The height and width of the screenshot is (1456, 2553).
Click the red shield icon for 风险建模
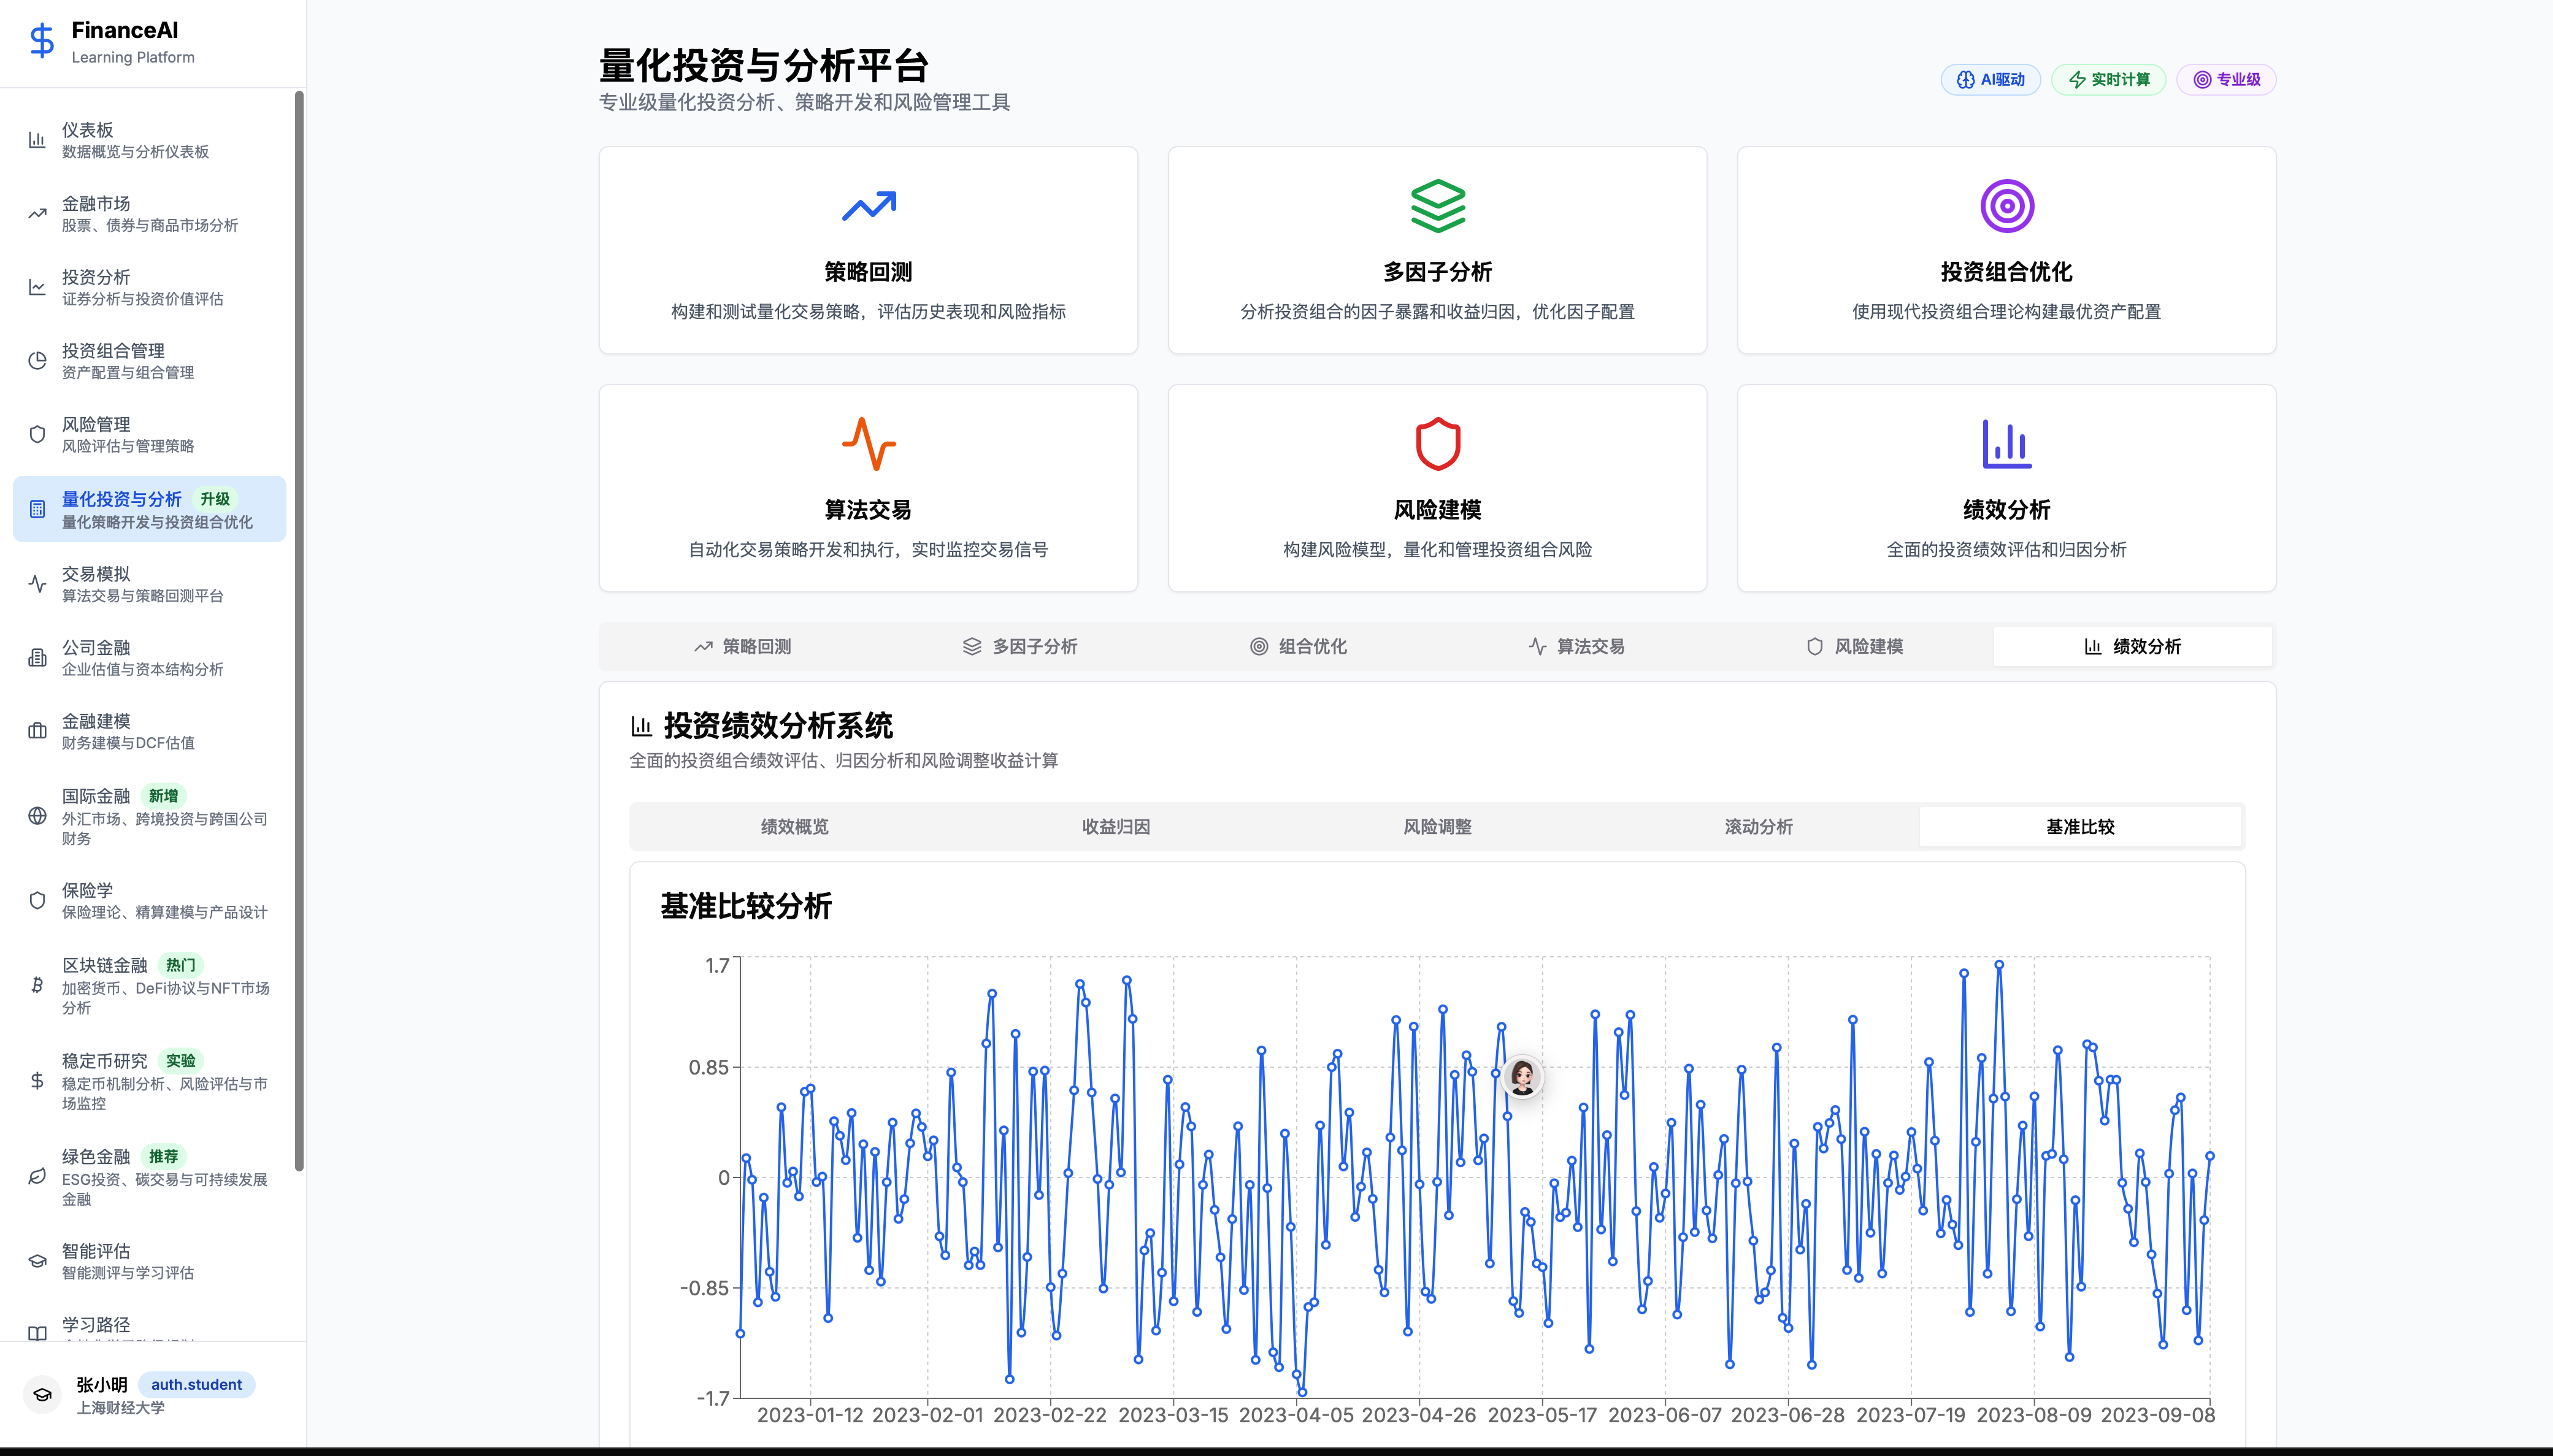point(1437,444)
